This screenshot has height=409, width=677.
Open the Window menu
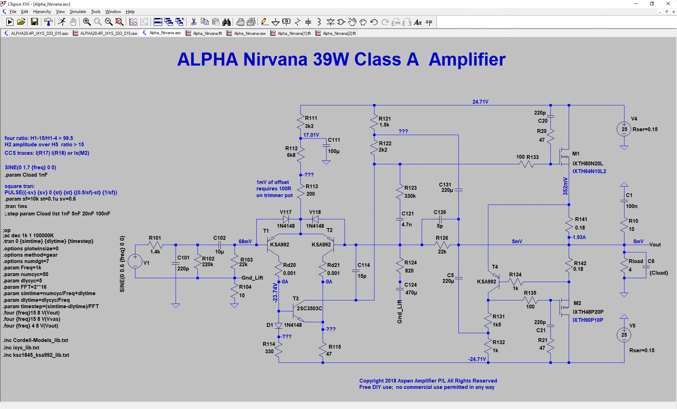[x=113, y=12]
